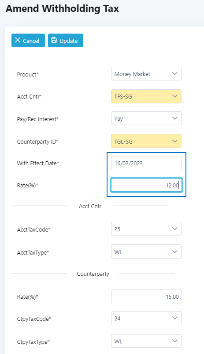Click the Pay/Rec Interest label

tap(37, 119)
